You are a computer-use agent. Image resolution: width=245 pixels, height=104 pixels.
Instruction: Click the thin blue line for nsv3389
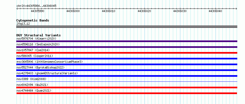[x=127, y=81]
